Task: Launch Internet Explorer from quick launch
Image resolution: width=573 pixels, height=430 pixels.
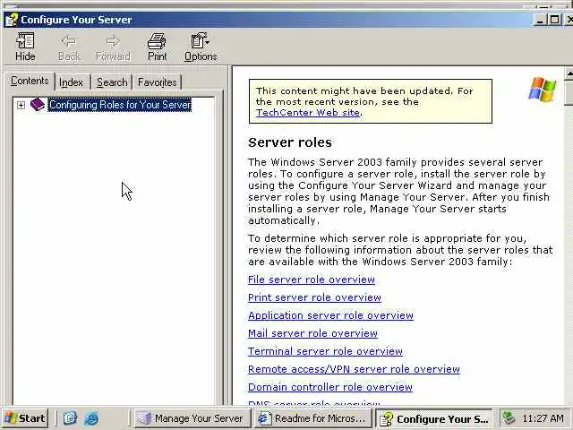Action: coord(91,418)
